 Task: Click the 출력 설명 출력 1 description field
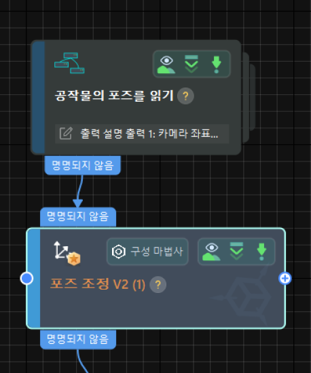(x=142, y=134)
